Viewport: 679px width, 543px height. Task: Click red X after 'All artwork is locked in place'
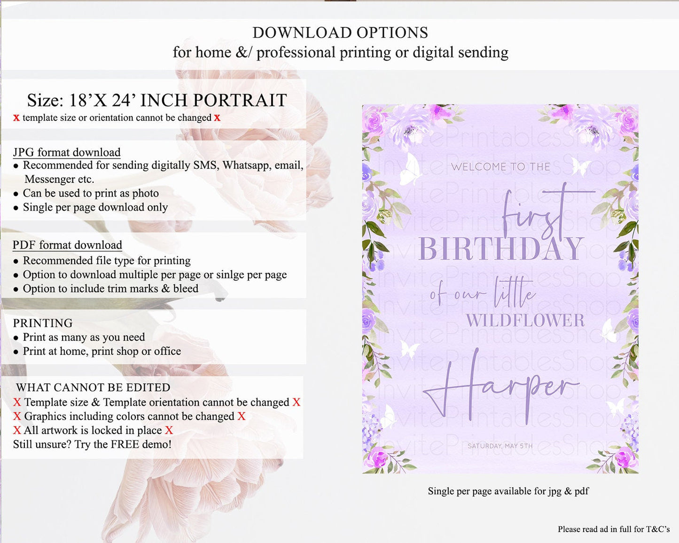[169, 430]
